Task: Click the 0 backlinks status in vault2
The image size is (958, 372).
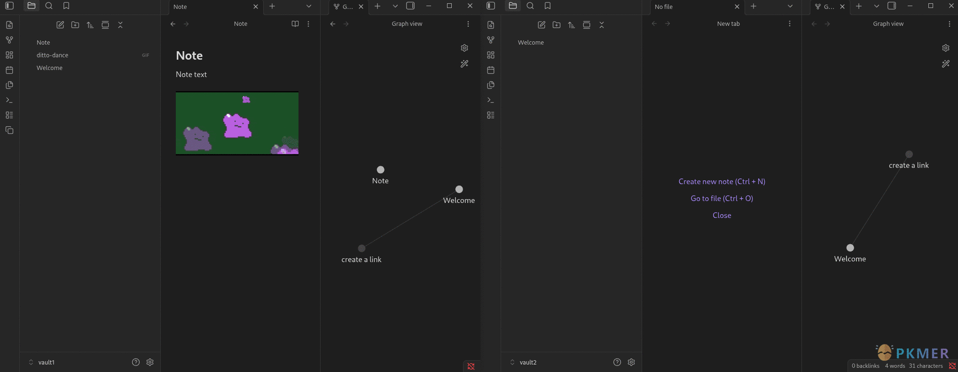Action: click(865, 366)
